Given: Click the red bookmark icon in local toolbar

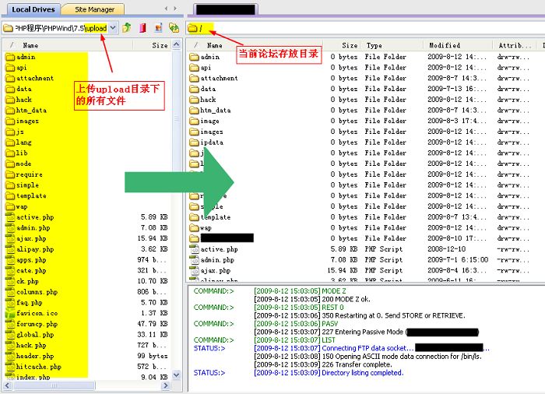Looking at the screenshot, I should [x=142, y=28].
